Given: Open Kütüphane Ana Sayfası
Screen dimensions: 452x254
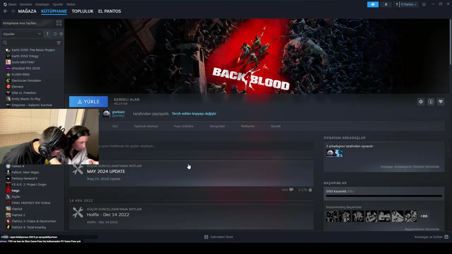Looking at the screenshot, I should [27, 23].
